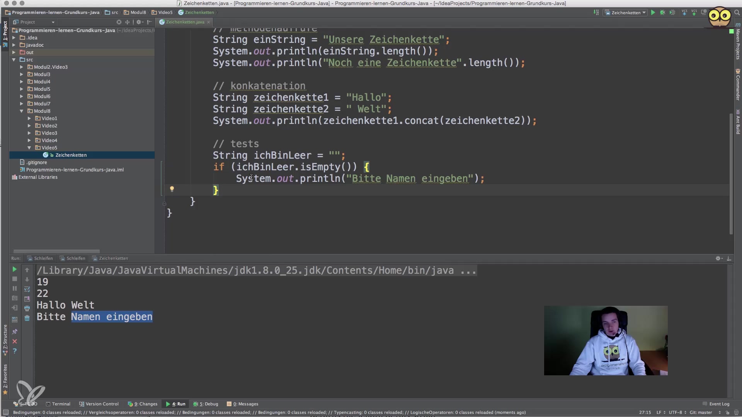Click the Make Project binary arrow icon
742x417 pixels.
(x=596, y=13)
